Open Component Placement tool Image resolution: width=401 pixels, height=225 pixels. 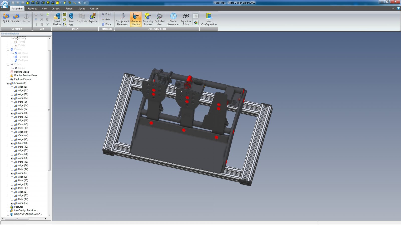coord(122,19)
